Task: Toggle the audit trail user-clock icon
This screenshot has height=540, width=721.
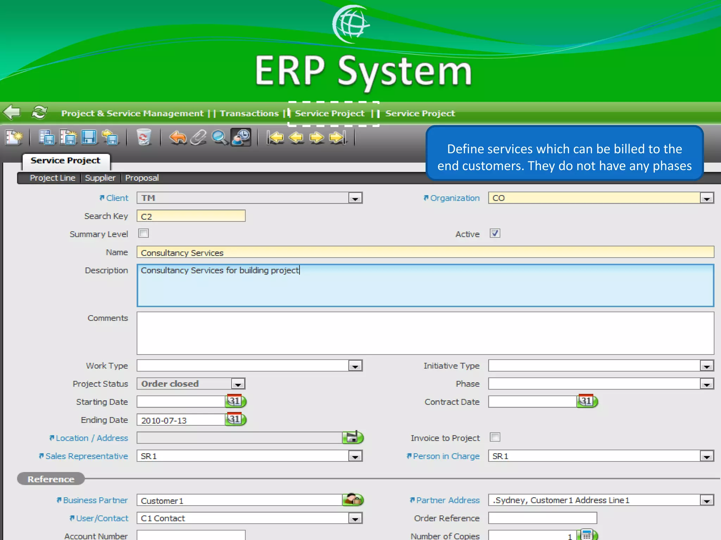Action: coord(241,137)
